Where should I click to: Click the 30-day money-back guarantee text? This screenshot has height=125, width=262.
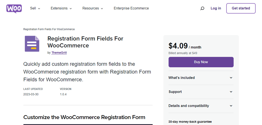pos(190,121)
